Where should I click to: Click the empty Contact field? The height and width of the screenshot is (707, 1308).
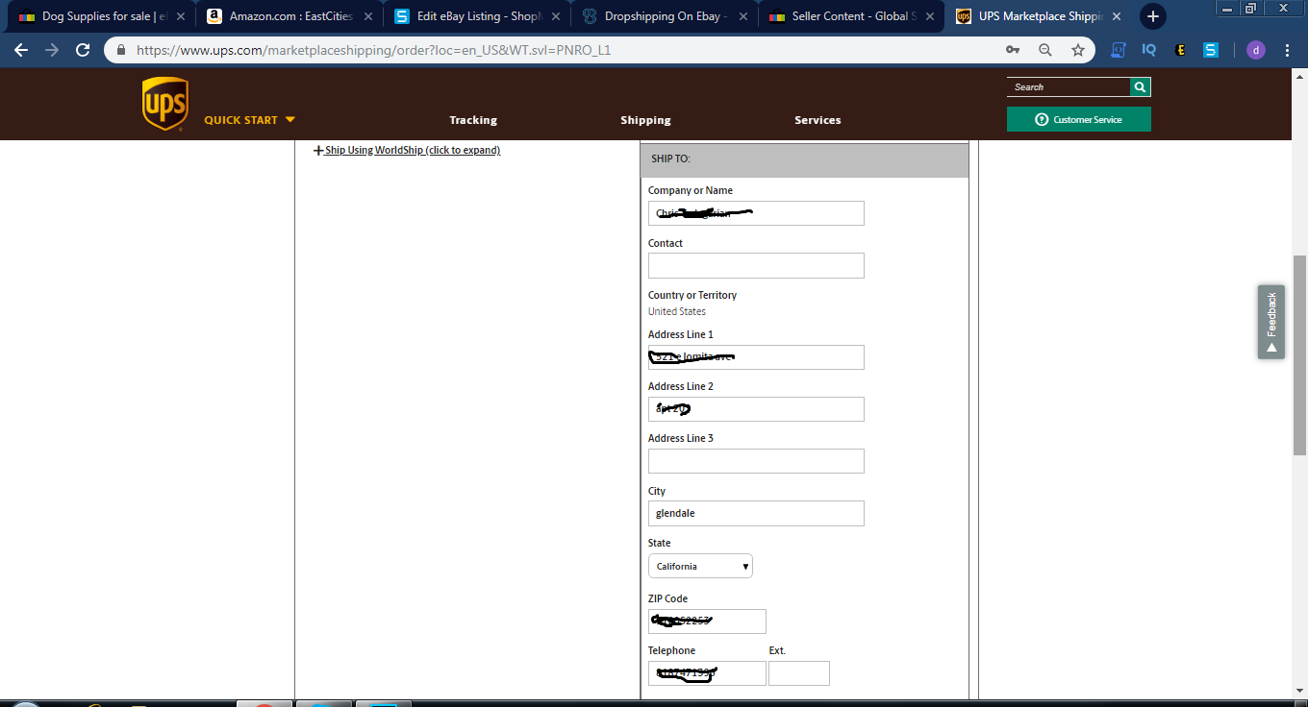(x=756, y=265)
